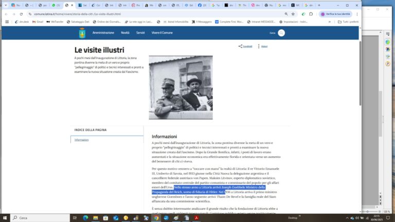This screenshot has height=222, width=395.
Task: Click the Verifica la tua identità button
Action: coord(335,14)
